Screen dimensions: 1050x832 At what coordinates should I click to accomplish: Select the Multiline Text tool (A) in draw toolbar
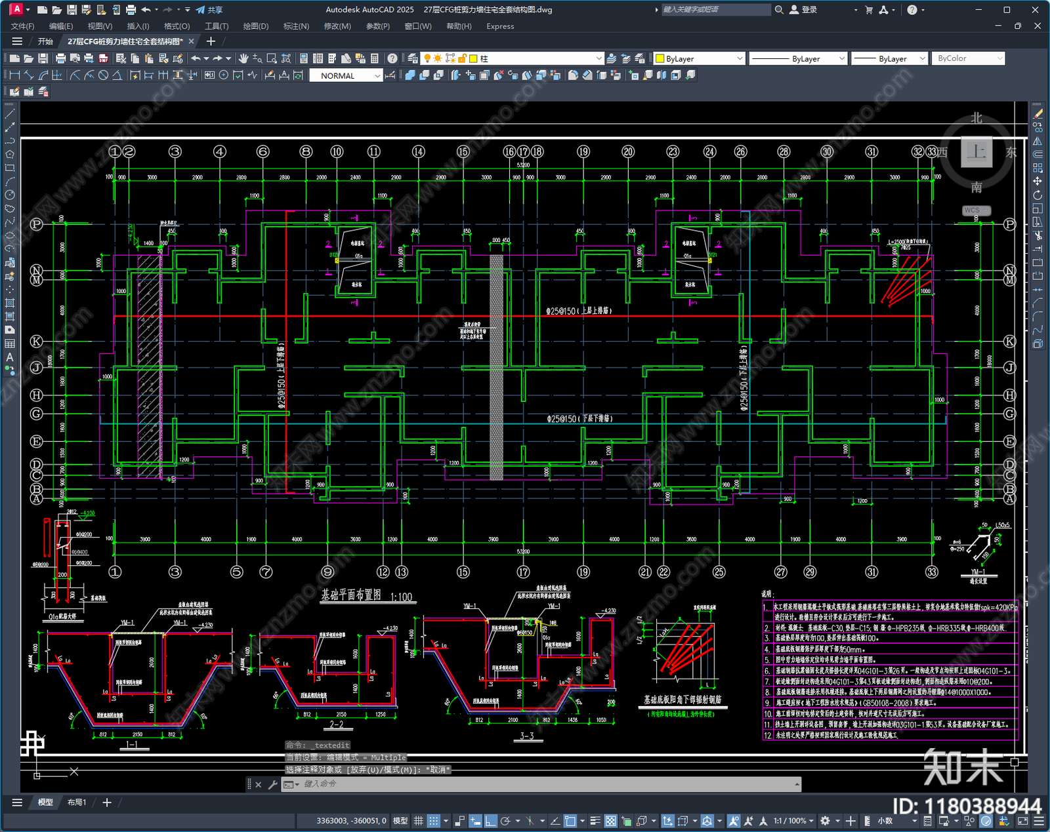tap(10, 357)
